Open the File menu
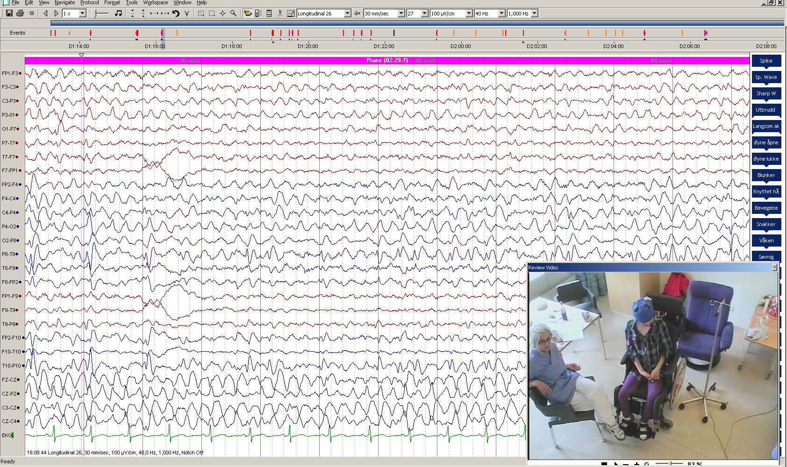The image size is (787, 467). coord(15,3)
